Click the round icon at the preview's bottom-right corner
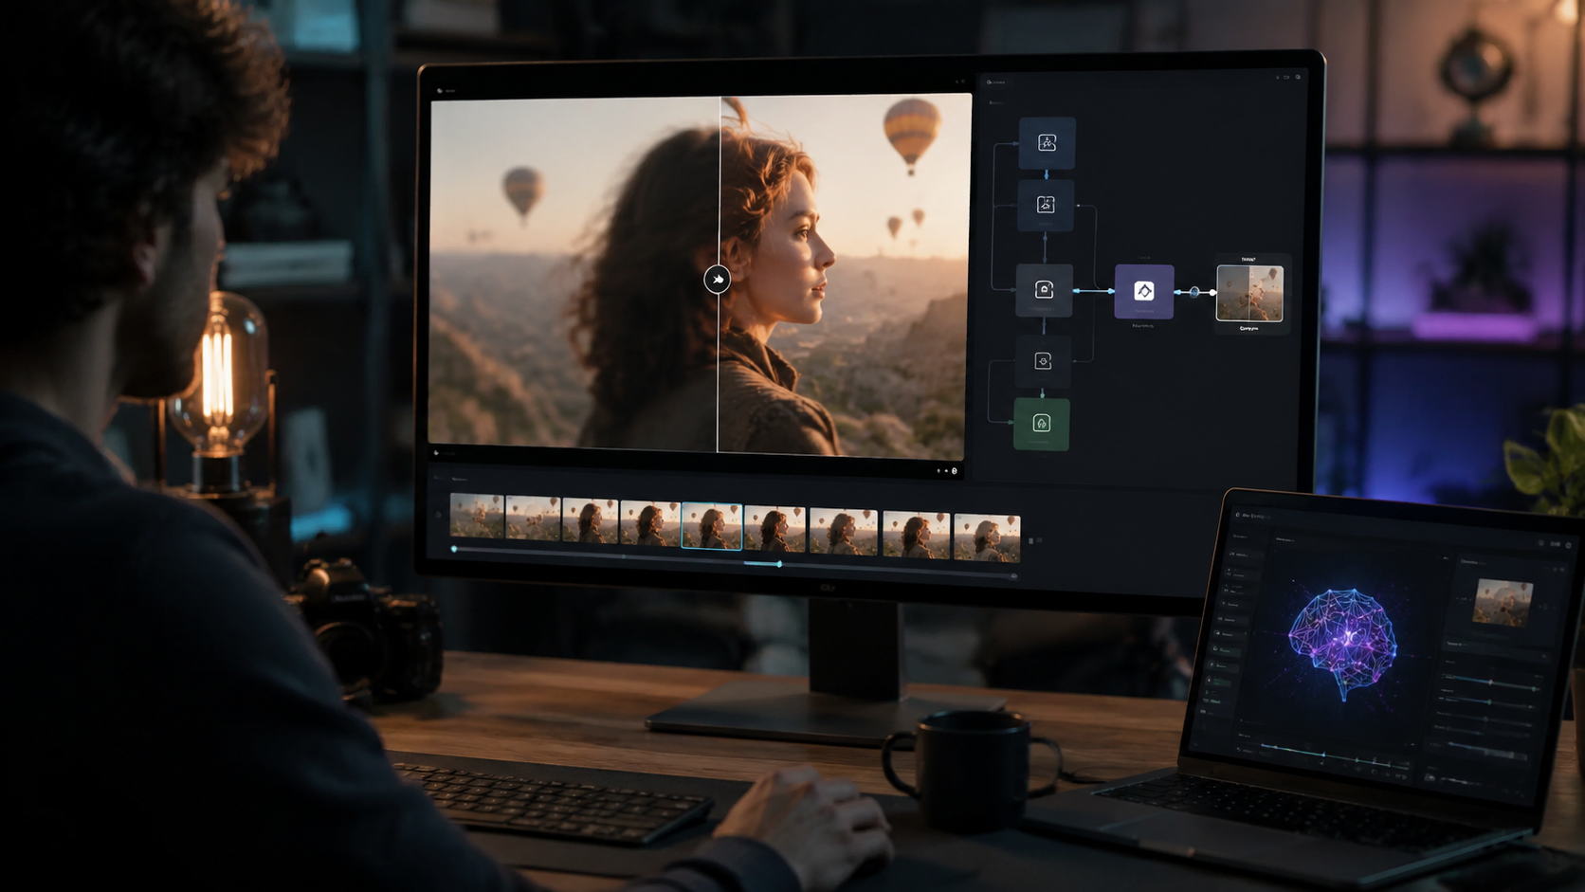Viewport: 1585px width, 892px height. 955,470
